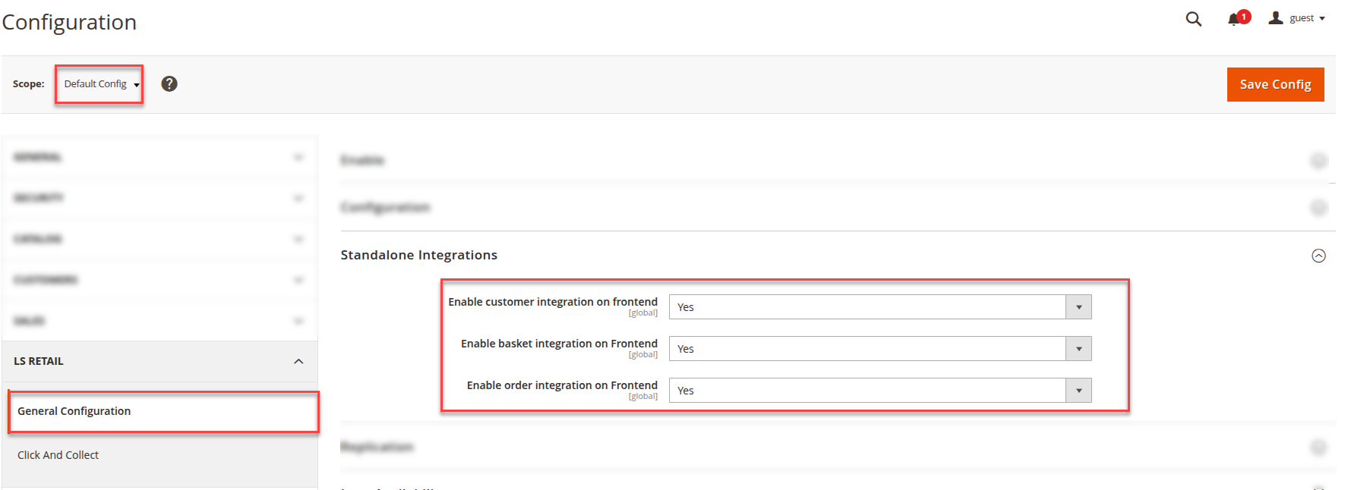Click the red notification count badge
Screen dimensions: 1348x490
[1244, 17]
